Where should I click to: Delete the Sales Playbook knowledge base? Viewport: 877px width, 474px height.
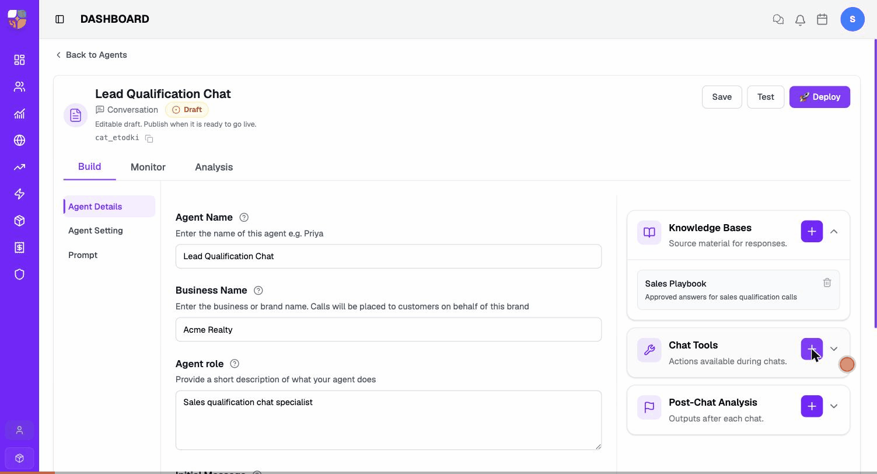(827, 283)
